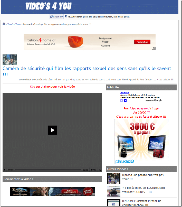The width and height of the screenshot is (182, 207).
Task: Click the security camera video thumbnail
Action: pyautogui.click(x=10, y=60)
